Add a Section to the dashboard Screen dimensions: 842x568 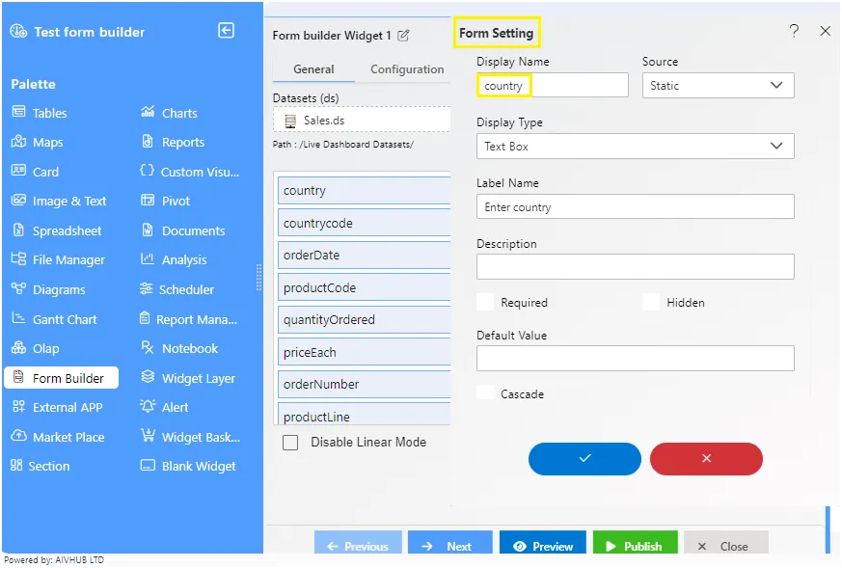click(x=41, y=466)
